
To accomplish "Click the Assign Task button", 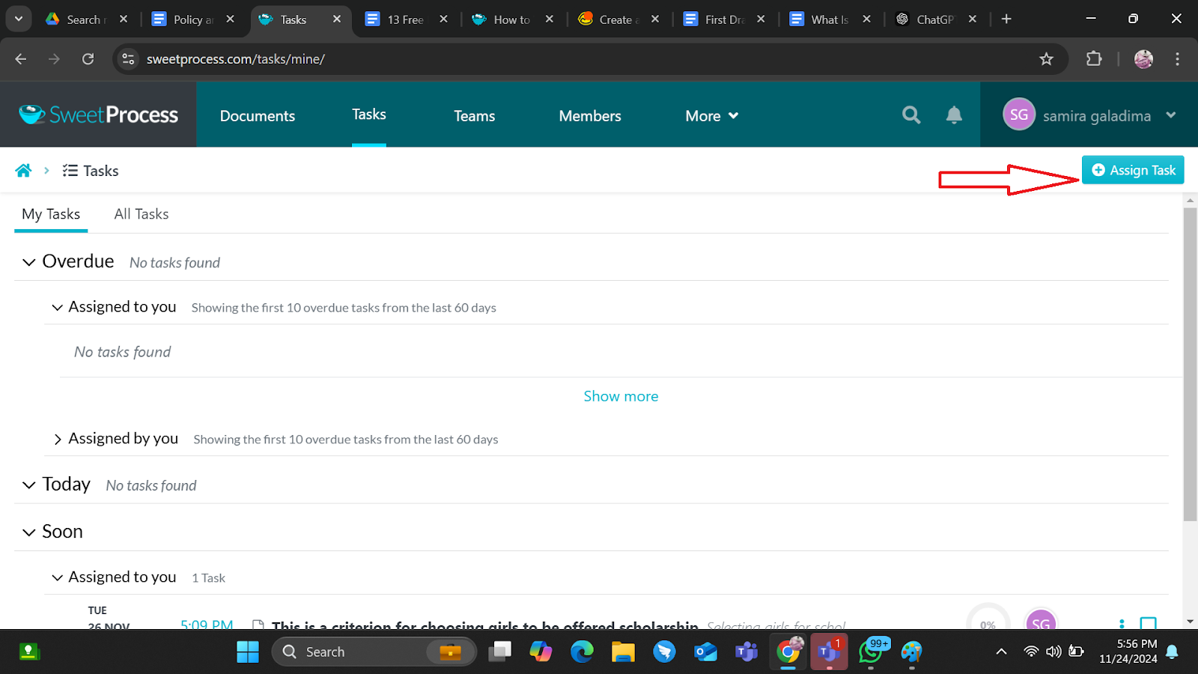I will point(1133,170).
